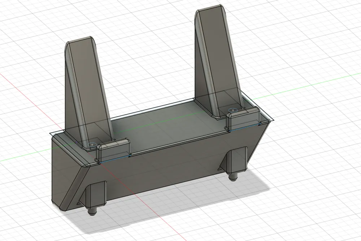Screen dimensions: 361x241
Task: Click the right bottom mounting peg
Action: click(233, 176)
